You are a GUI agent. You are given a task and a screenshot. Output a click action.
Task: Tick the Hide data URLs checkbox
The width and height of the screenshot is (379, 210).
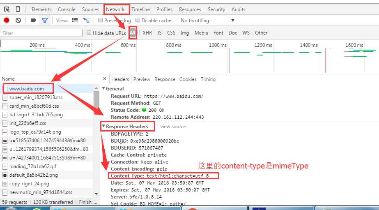coord(89,32)
